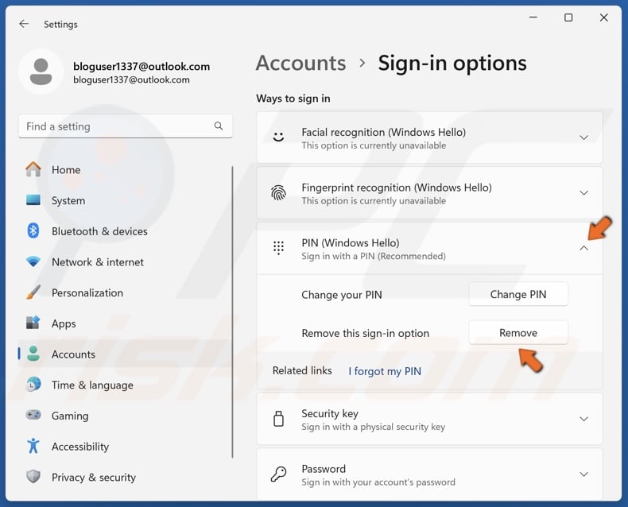Click the Apps icon in sidebar
Screen dimensions: 628x507
coord(33,323)
